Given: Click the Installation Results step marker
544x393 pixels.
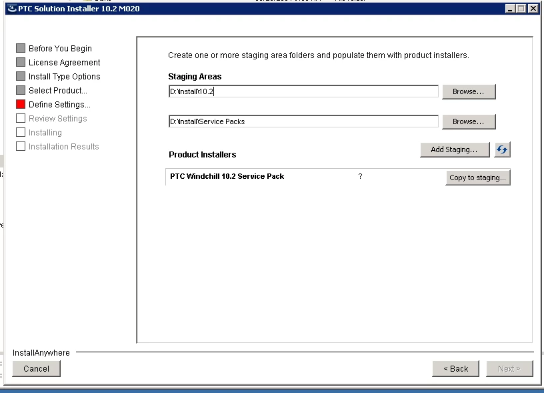Looking at the screenshot, I should click(21, 146).
